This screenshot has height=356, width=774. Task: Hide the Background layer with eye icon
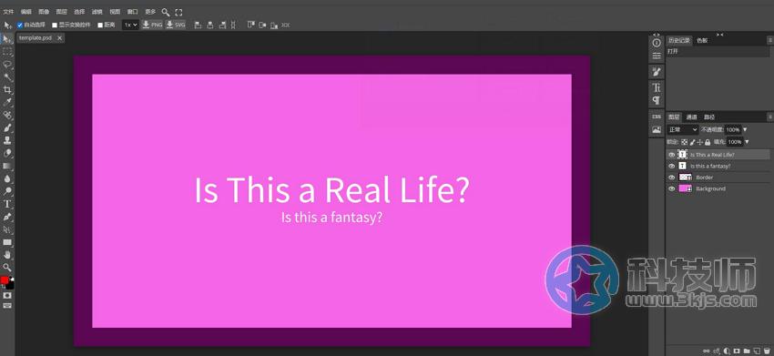pos(671,189)
